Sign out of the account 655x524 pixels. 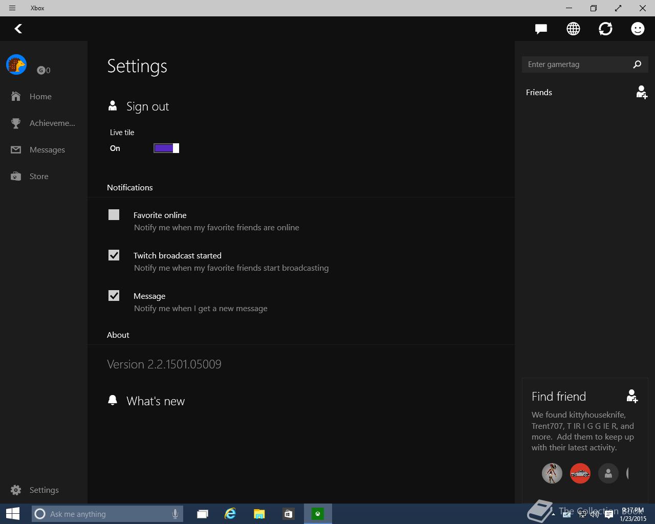138,106
